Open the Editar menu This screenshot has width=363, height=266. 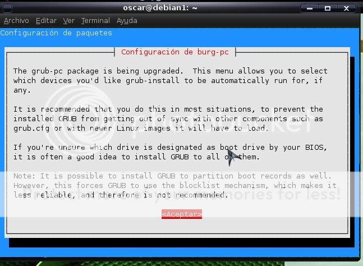tap(46, 21)
